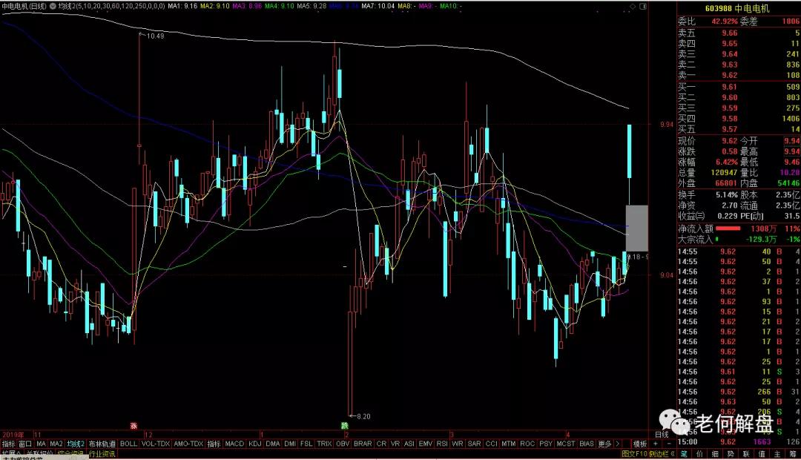The width and height of the screenshot is (801, 460).
Task: Switch to KDJ indicator tab
Action: pos(254,444)
